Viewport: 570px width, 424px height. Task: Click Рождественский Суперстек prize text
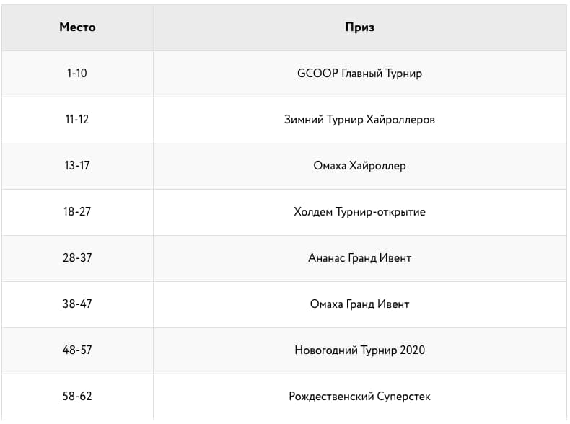coord(359,397)
